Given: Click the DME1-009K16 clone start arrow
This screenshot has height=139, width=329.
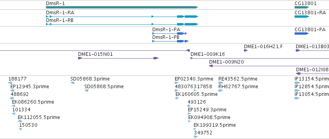Looking at the screenshot, I should 192,58.
